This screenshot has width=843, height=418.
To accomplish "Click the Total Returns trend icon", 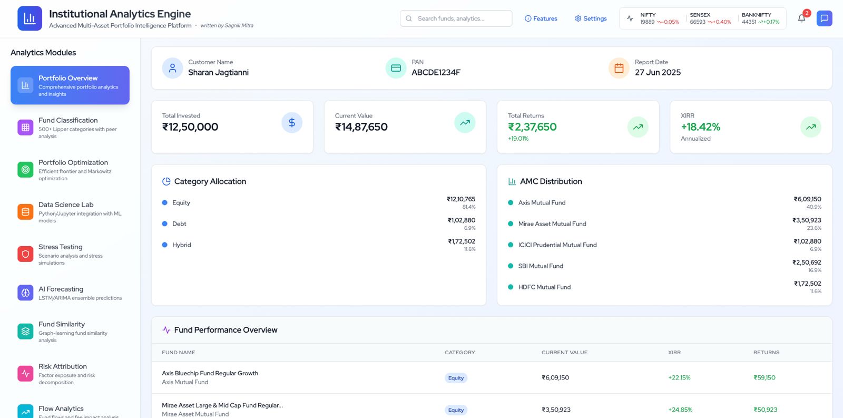I will (x=638, y=127).
